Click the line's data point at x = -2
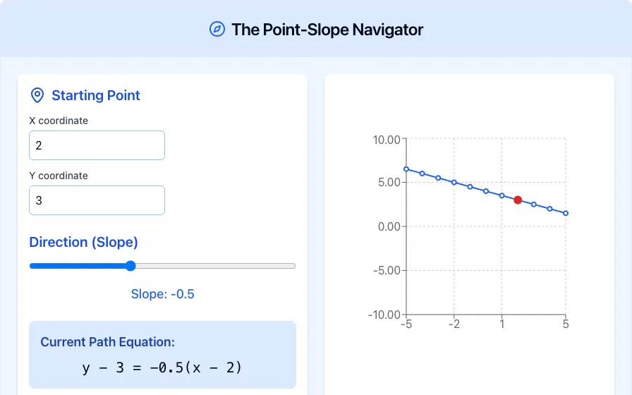632x395 pixels. click(x=454, y=183)
